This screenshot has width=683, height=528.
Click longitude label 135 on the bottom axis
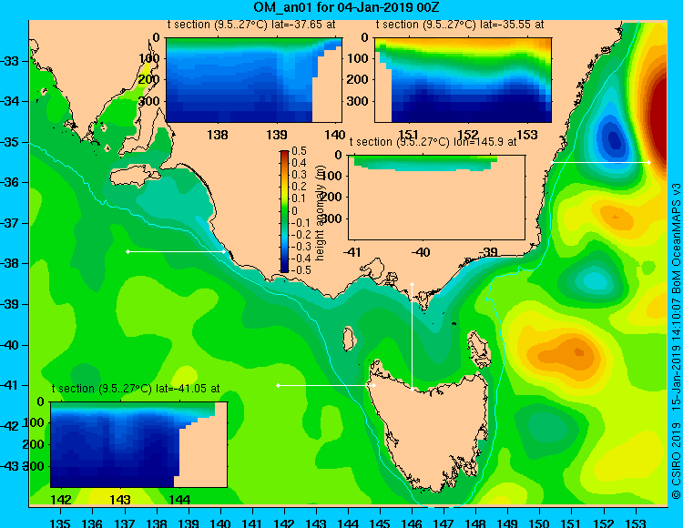click(60, 523)
